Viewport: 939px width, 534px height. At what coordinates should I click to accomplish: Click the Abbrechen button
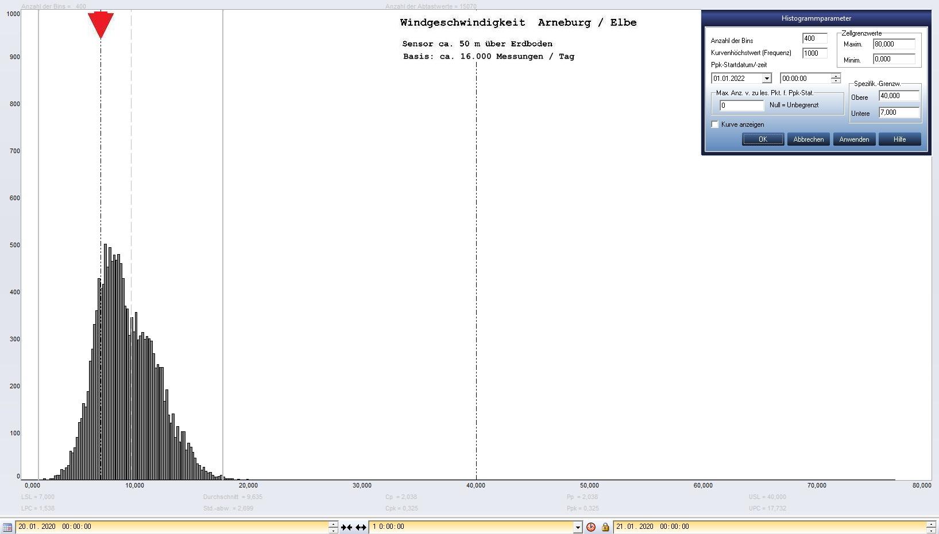808,139
